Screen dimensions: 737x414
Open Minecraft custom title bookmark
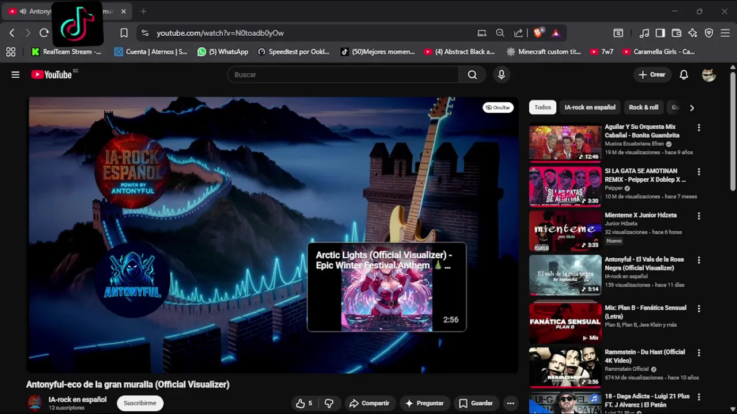[544, 52]
